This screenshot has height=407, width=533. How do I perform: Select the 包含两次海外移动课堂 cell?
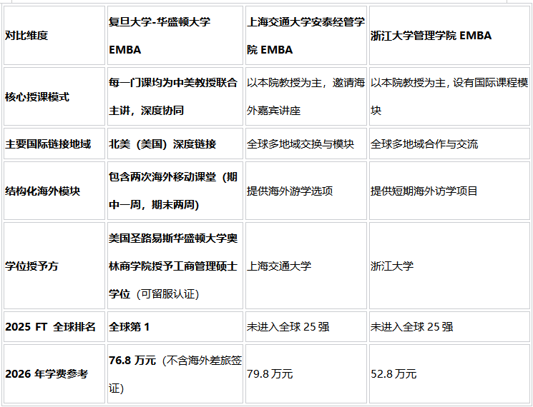(172, 191)
